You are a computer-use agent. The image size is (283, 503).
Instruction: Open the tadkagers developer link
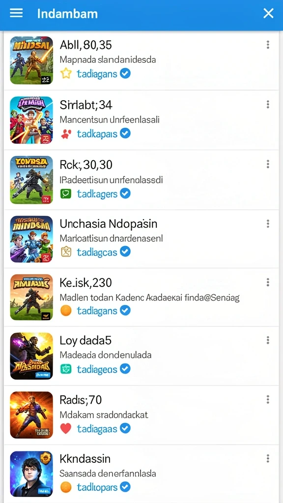click(97, 194)
